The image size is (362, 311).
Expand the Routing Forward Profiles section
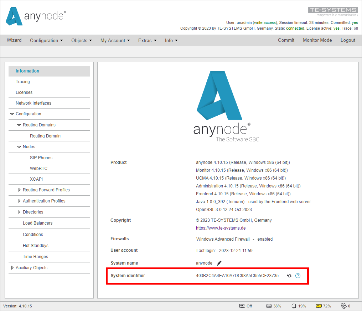tap(20, 190)
